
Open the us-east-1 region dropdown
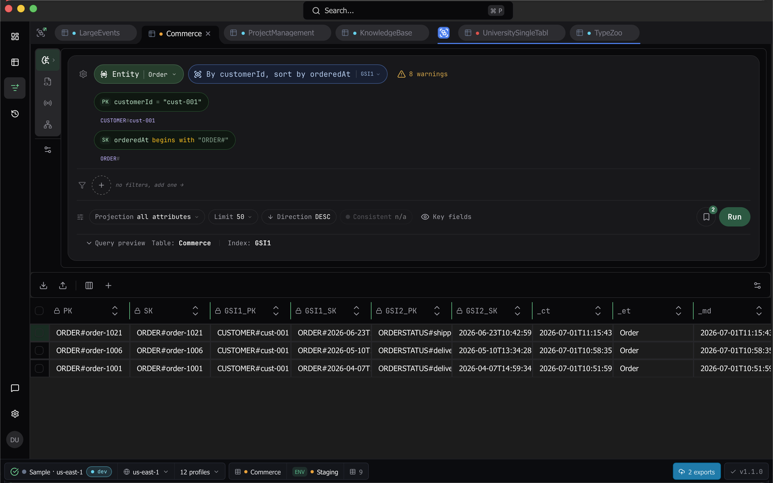[x=146, y=472]
